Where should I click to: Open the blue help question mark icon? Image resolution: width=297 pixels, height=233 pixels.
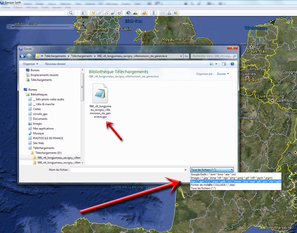pyautogui.click(x=232, y=64)
